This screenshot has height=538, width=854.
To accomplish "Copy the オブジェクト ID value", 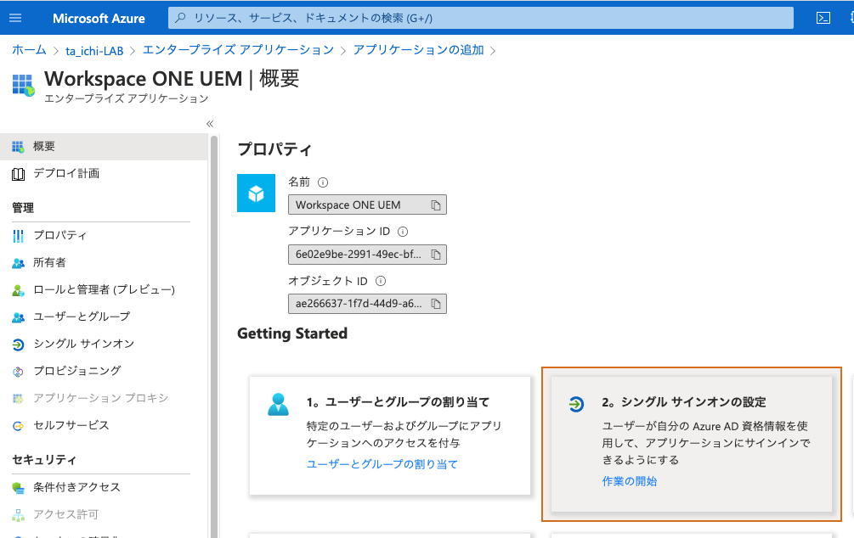I will [435, 303].
